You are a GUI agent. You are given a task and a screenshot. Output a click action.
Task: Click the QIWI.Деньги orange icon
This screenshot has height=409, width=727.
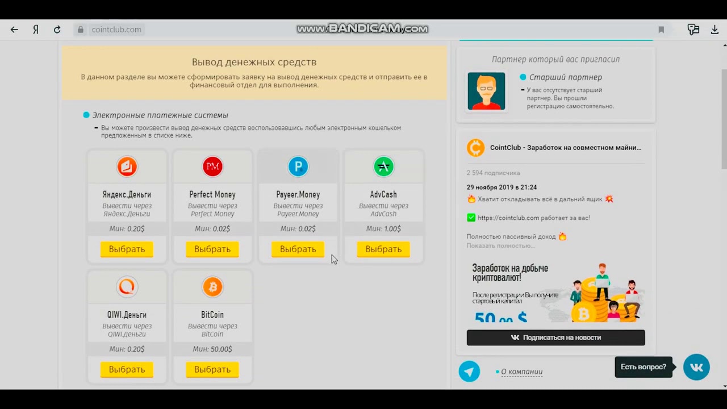click(x=127, y=287)
